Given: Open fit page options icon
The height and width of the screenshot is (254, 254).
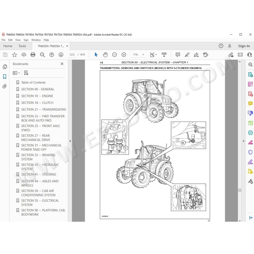Looking at the screenshot, I should [153, 55].
